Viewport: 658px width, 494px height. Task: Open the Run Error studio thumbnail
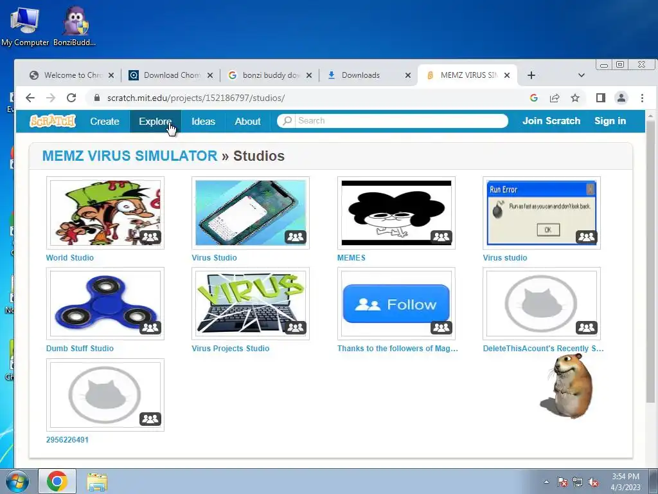tap(542, 213)
